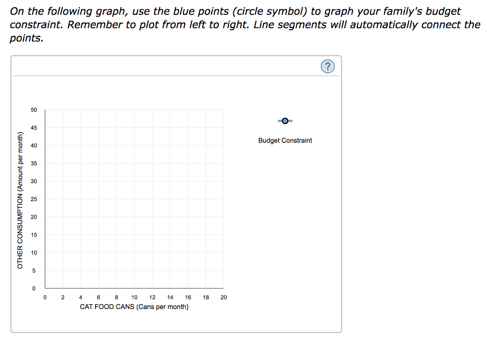This screenshot has width=487, height=338.
Task: Plot point at 20 cans, 0 consumption
Action: (224, 288)
